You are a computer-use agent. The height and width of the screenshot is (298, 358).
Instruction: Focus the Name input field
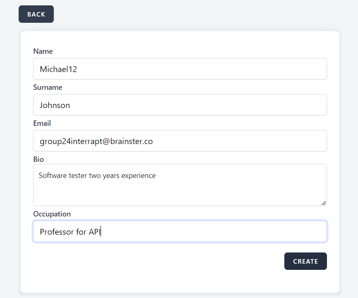pos(180,69)
